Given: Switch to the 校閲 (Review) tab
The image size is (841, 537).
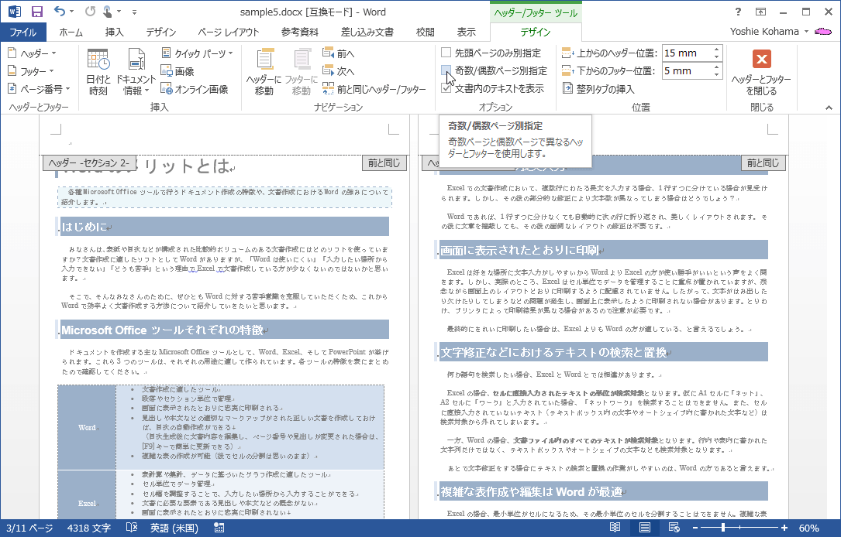Looking at the screenshot, I should (x=426, y=32).
